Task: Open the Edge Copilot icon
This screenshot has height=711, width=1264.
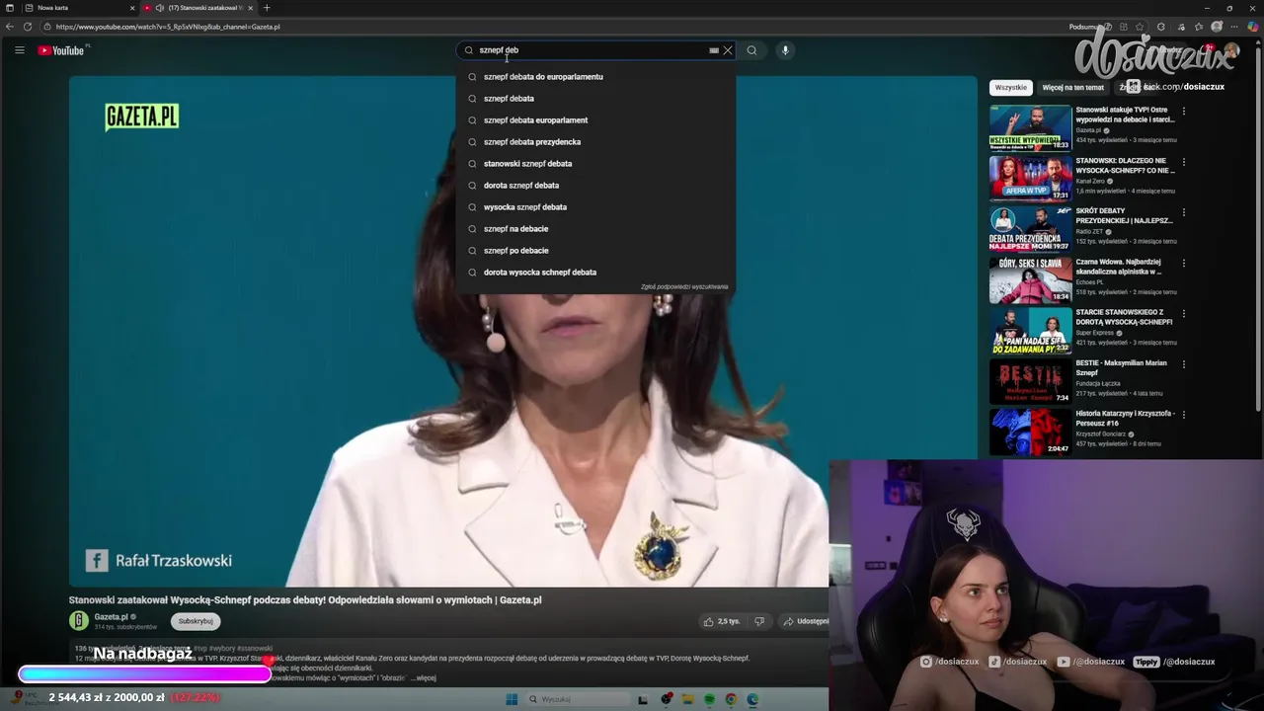Action: tap(1253, 27)
